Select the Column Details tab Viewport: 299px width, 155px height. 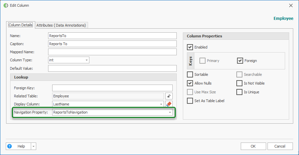(x=20, y=25)
